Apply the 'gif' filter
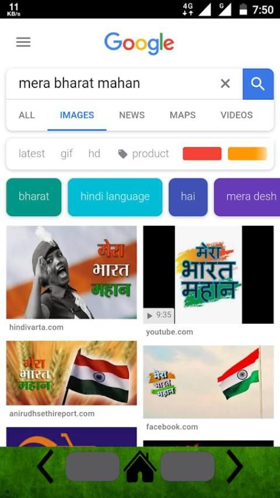Image resolution: width=280 pixels, height=498 pixels. tap(66, 154)
